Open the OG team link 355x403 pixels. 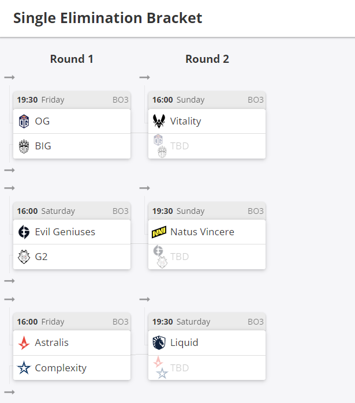click(x=42, y=121)
